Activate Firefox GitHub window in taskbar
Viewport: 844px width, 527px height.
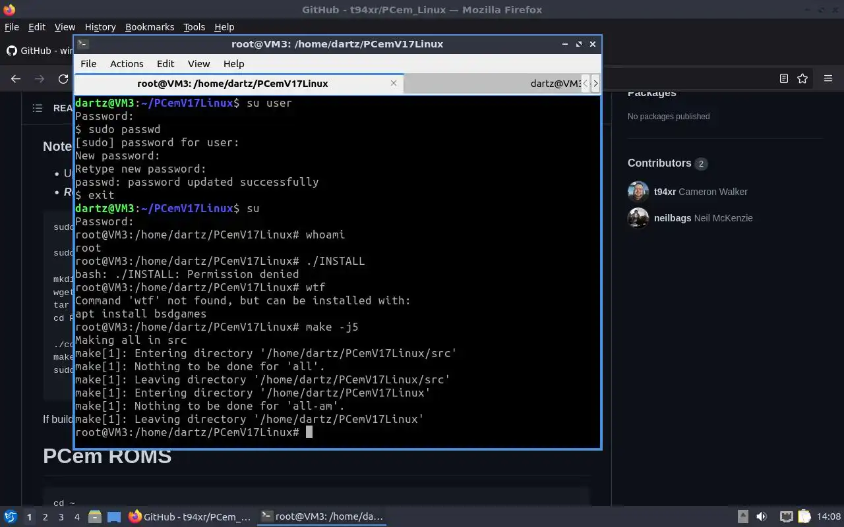(190, 516)
